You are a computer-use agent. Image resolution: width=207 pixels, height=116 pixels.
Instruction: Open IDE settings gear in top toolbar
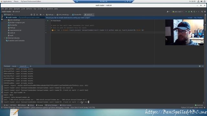click(205, 12)
